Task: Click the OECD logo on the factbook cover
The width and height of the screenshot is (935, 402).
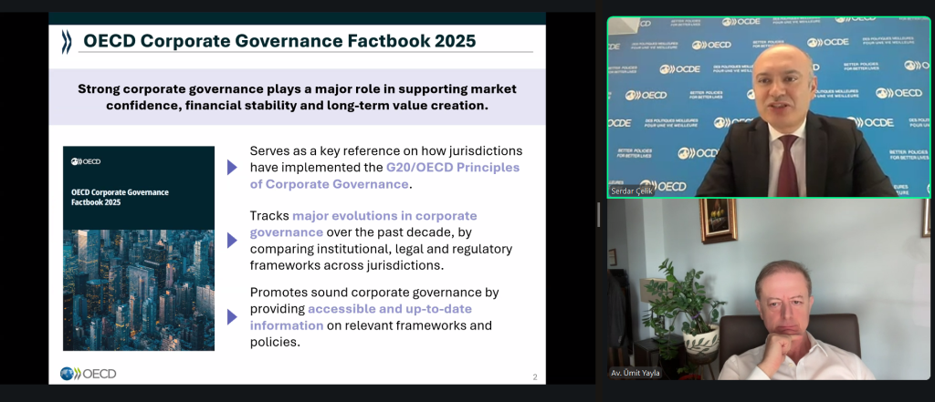Action: 86,161
